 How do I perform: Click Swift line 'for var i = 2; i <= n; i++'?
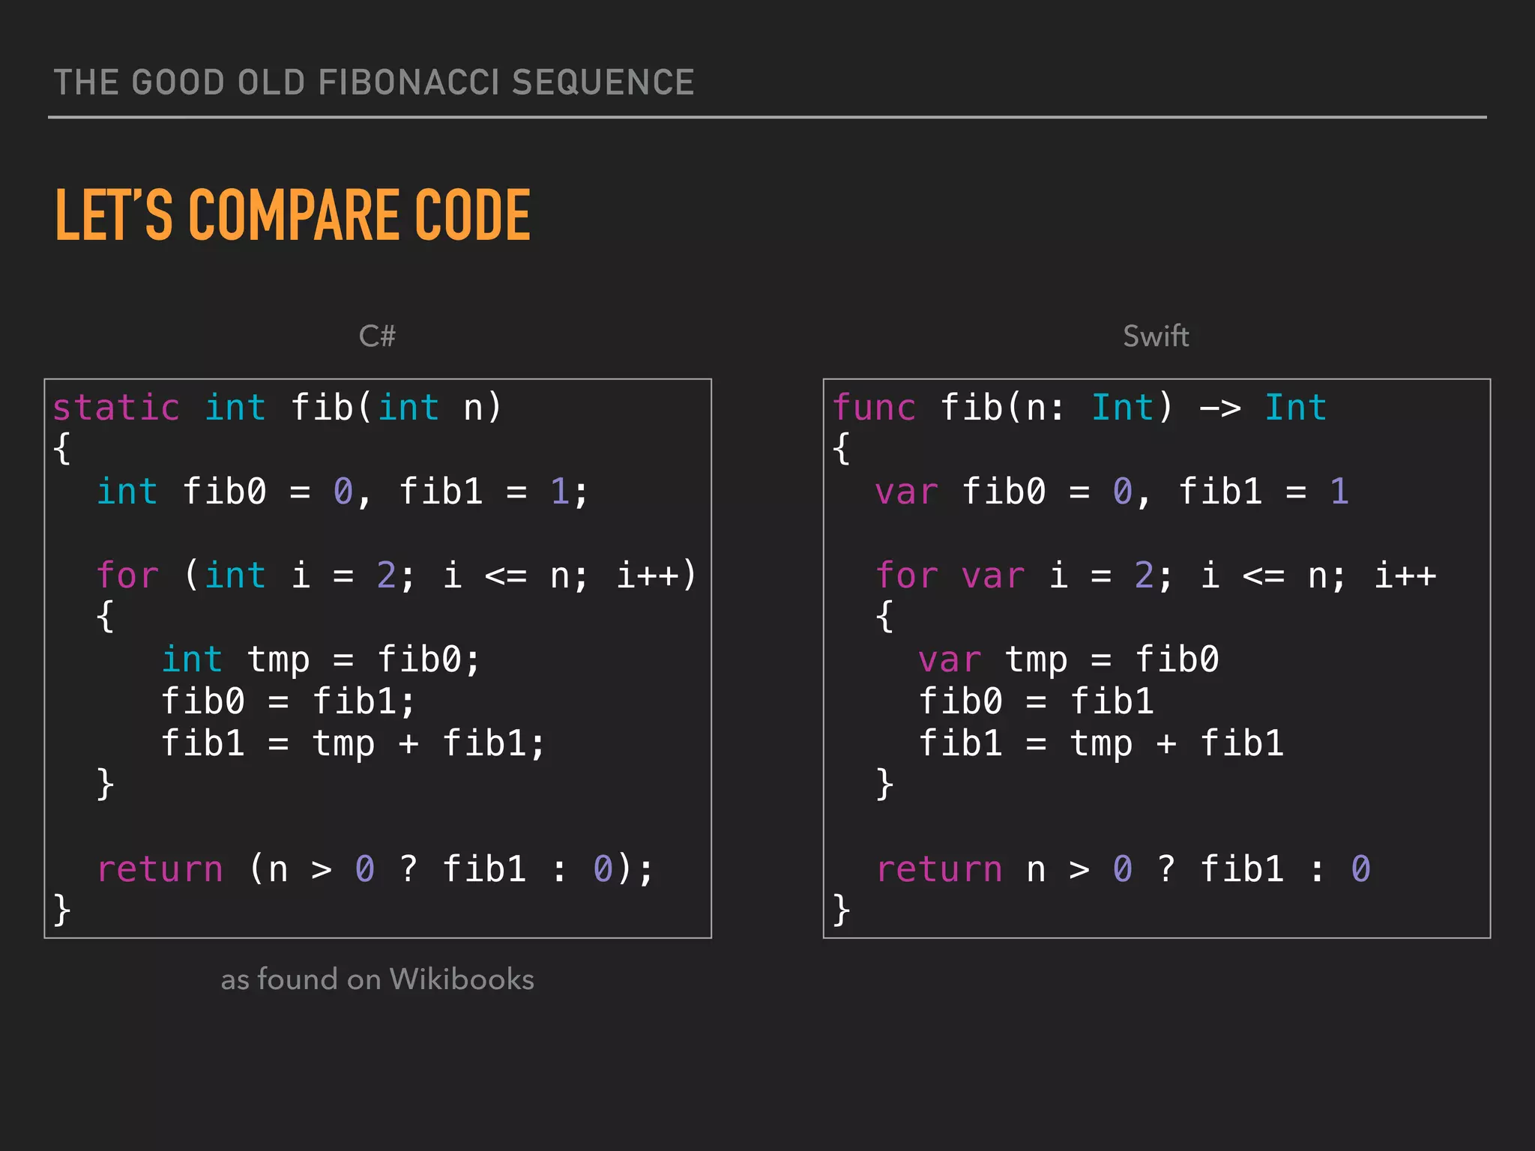(x=1156, y=577)
